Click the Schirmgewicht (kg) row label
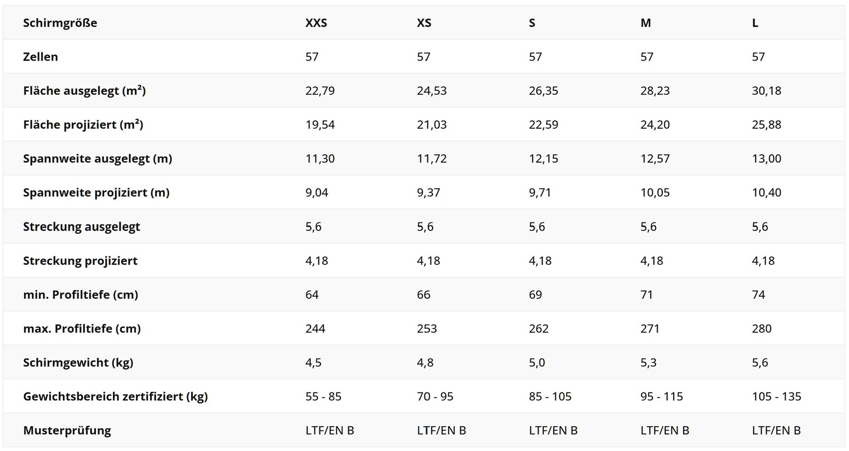Image resolution: width=849 pixels, height=451 pixels. pyautogui.click(x=78, y=363)
